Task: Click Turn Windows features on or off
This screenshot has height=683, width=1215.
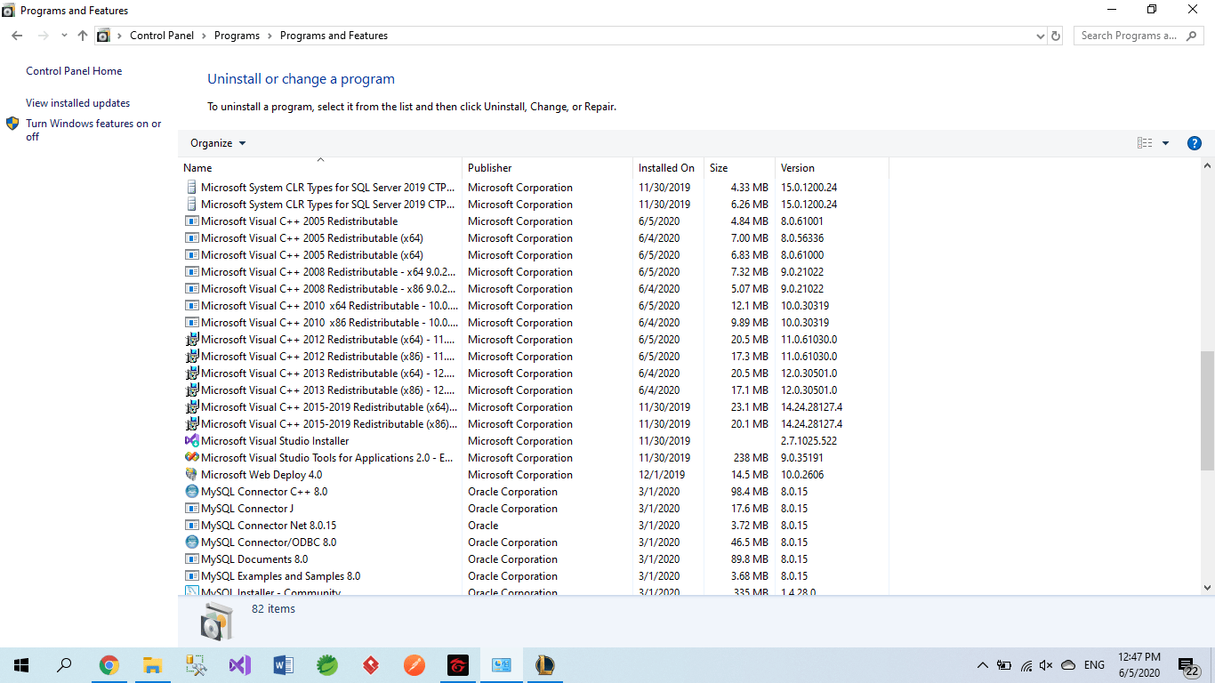Action: (x=93, y=130)
